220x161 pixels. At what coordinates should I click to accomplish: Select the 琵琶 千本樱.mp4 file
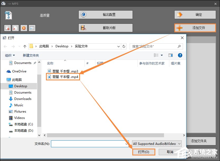click(63, 77)
